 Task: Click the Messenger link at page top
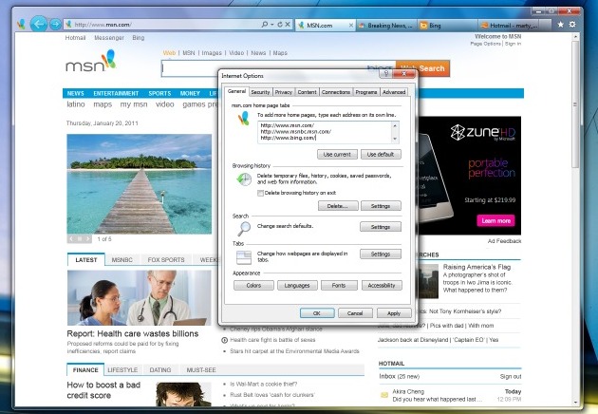tap(109, 38)
